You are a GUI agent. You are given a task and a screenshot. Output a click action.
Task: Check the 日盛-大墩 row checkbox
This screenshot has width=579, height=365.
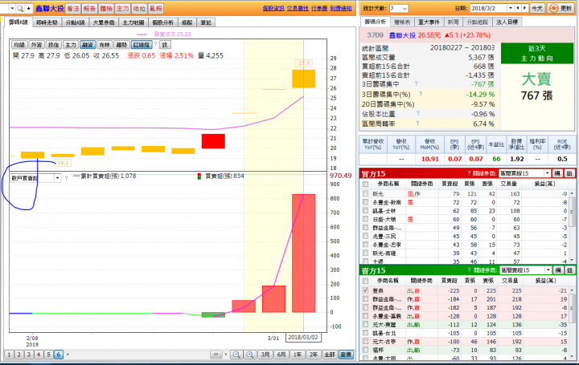[x=365, y=219]
